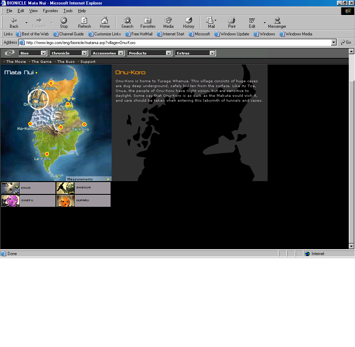Click the Back toolbar button

[14, 23]
